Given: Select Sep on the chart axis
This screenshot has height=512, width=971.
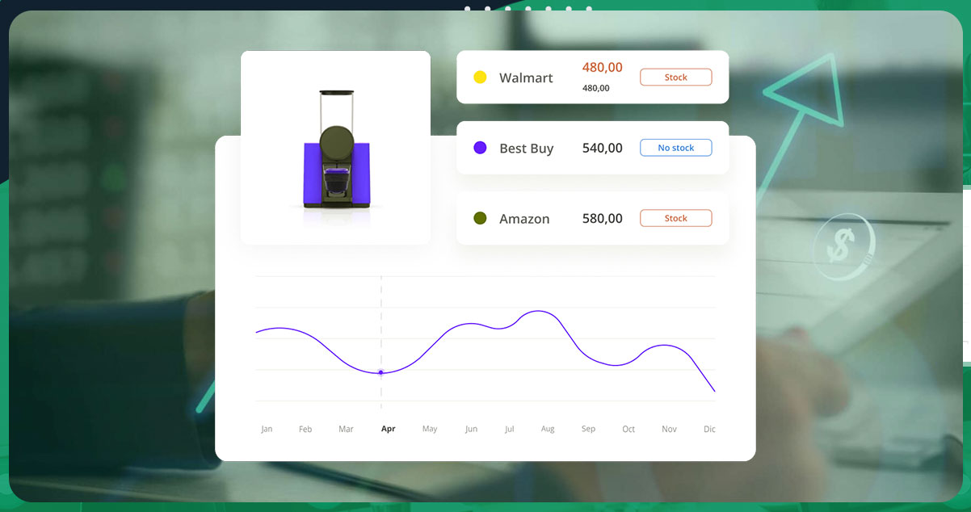Looking at the screenshot, I should (x=588, y=429).
